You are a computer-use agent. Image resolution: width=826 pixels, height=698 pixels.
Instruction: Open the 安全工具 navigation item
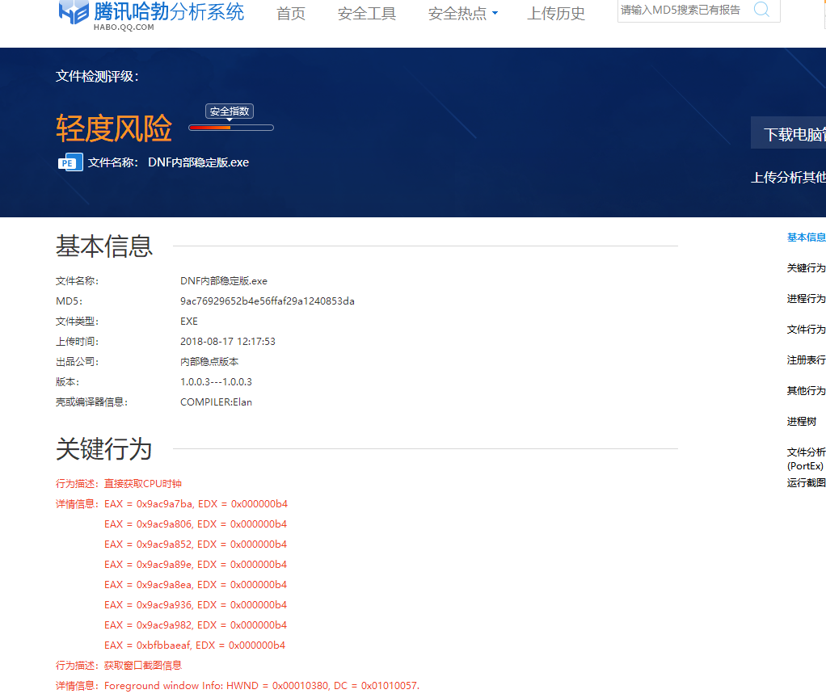coord(367,13)
